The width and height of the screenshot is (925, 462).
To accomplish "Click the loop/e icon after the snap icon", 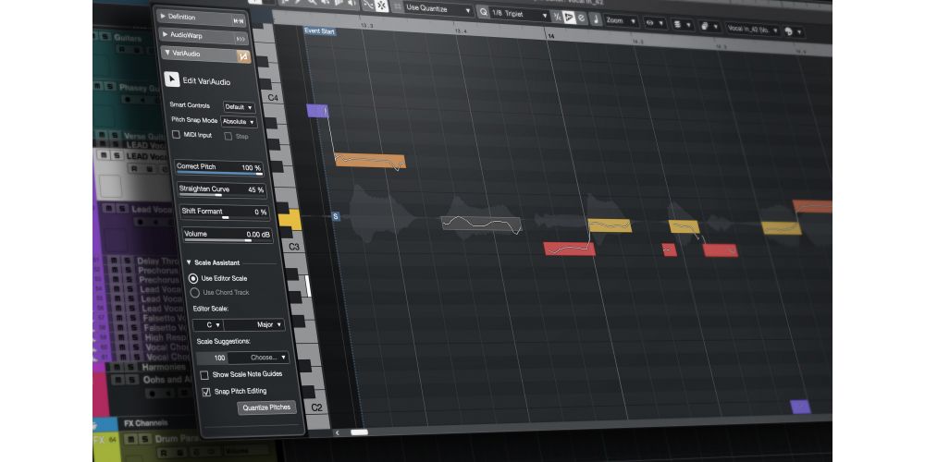I will (x=582, y=18).
